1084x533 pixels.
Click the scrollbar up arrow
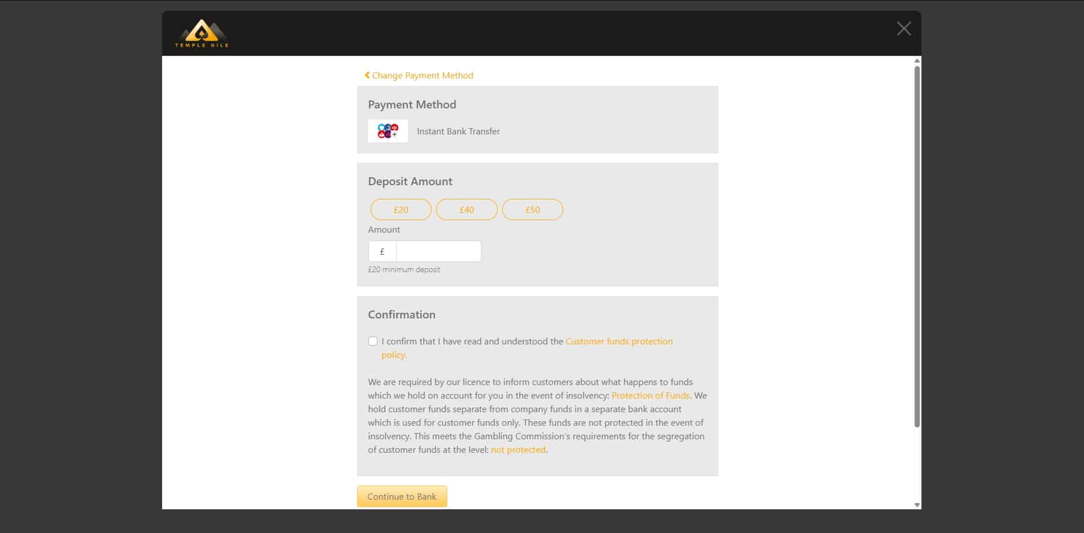[x=917, y=60]
